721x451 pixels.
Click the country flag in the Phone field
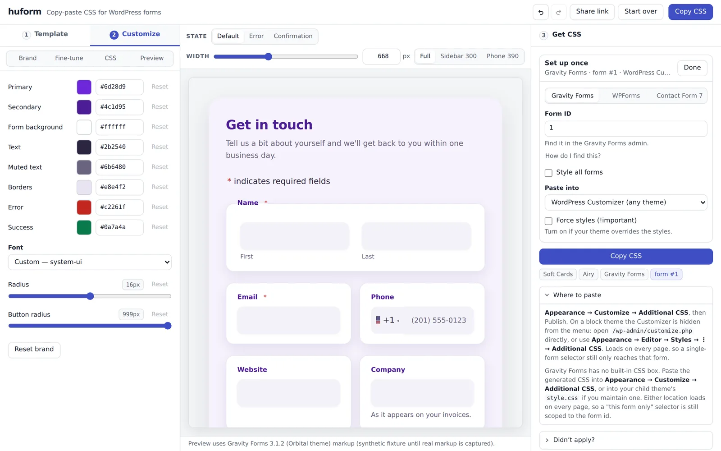point(378,320)
